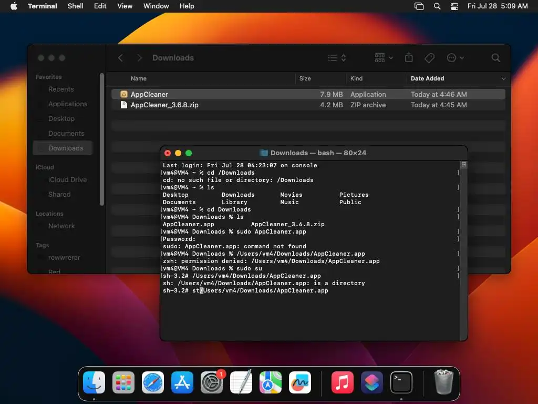Click AppCleaner.app in Terminal ls output
Screen dimensions: 538x404
point(189,224)
